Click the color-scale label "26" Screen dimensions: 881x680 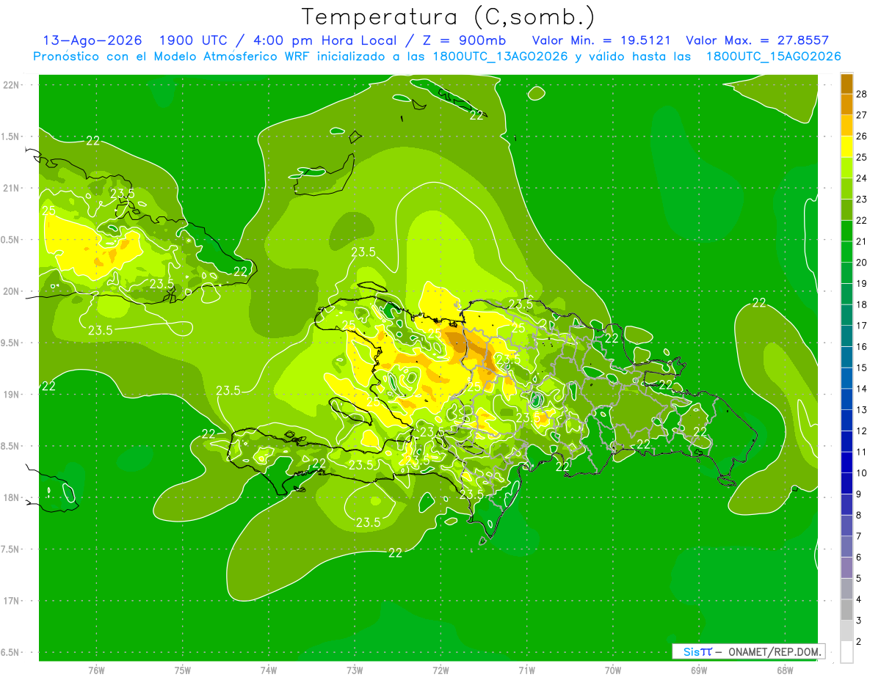[x=862, y=136]
